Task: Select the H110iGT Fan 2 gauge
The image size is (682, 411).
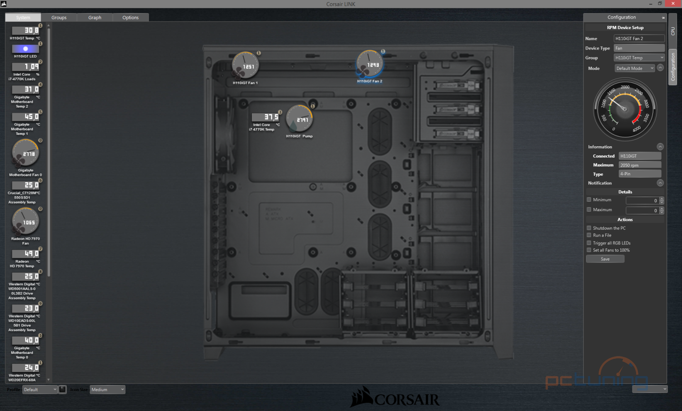Action: click(370, 64)
